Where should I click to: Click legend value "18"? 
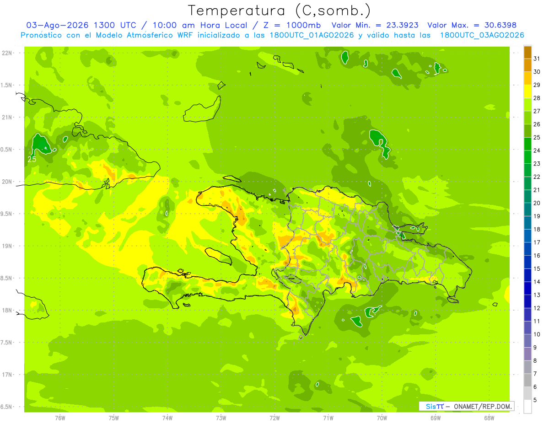click(537, 229)
